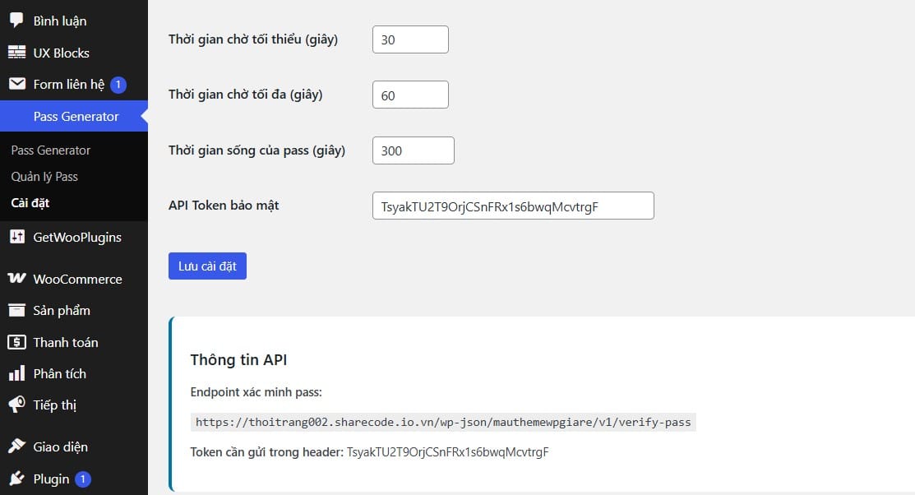Click the Plugin plug icon
Image resolution: width=915 pixels, height=495 pixels.
tap(16, 479)
